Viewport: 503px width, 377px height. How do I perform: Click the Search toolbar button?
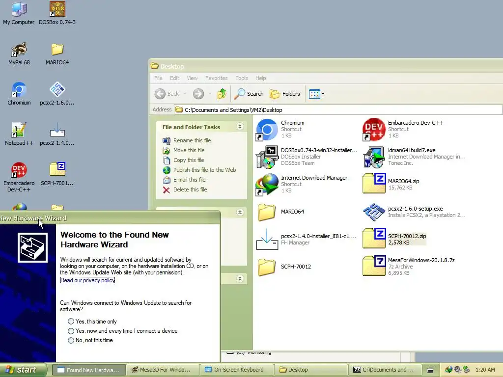coord(249,94)
